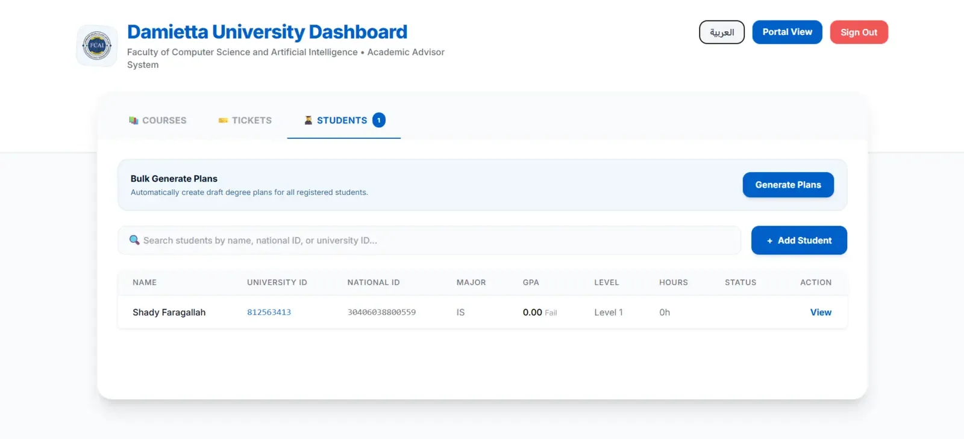
Task: Click the Major column header
Action: point(471,283)
